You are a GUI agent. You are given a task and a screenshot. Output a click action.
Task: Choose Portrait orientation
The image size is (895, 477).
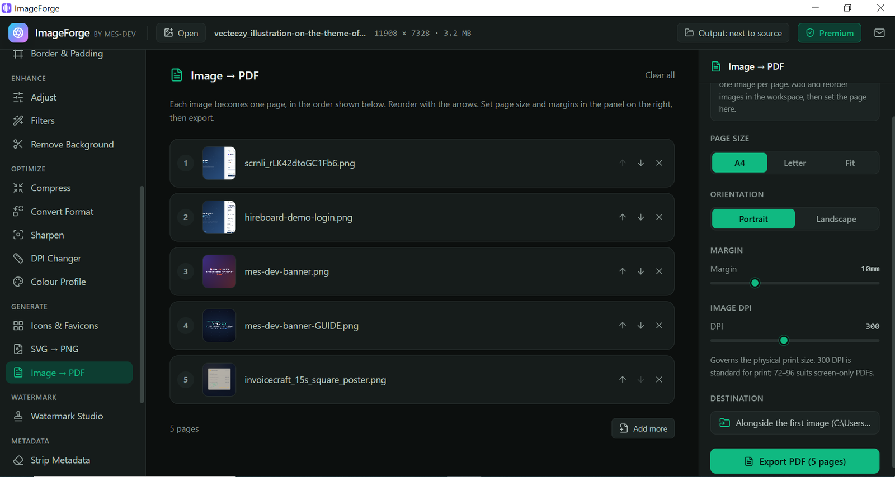[753, 219]
